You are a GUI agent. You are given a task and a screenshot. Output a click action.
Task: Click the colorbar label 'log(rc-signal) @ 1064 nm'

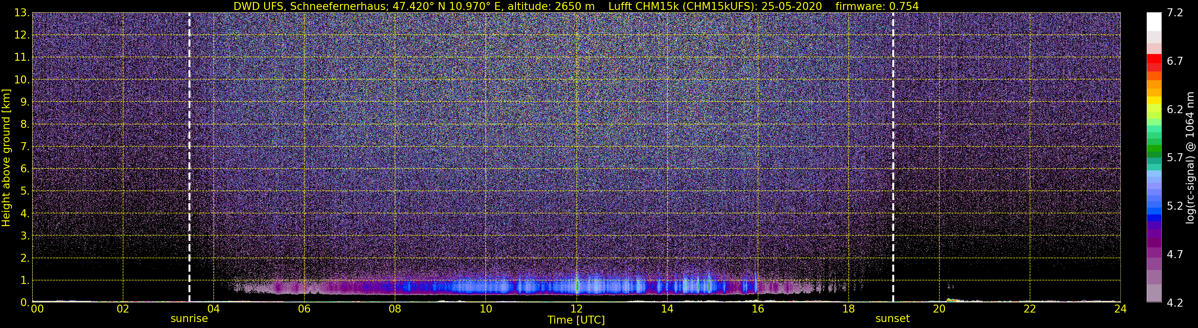click(1190, 158)
